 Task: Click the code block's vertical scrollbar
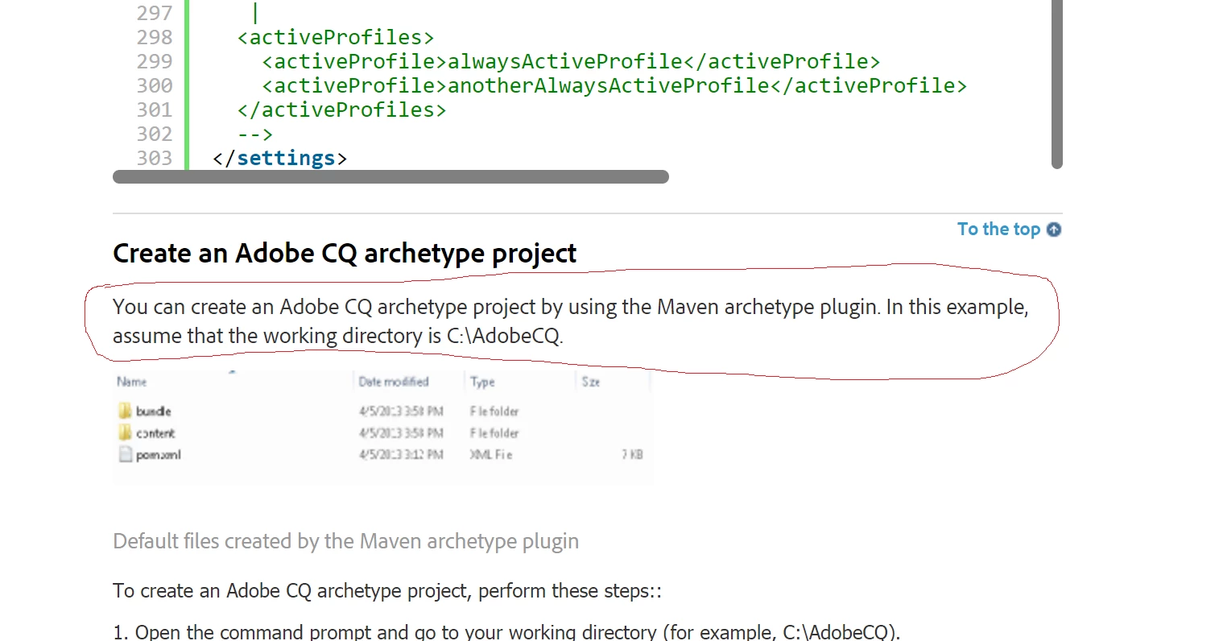(x=1057, y=85)
